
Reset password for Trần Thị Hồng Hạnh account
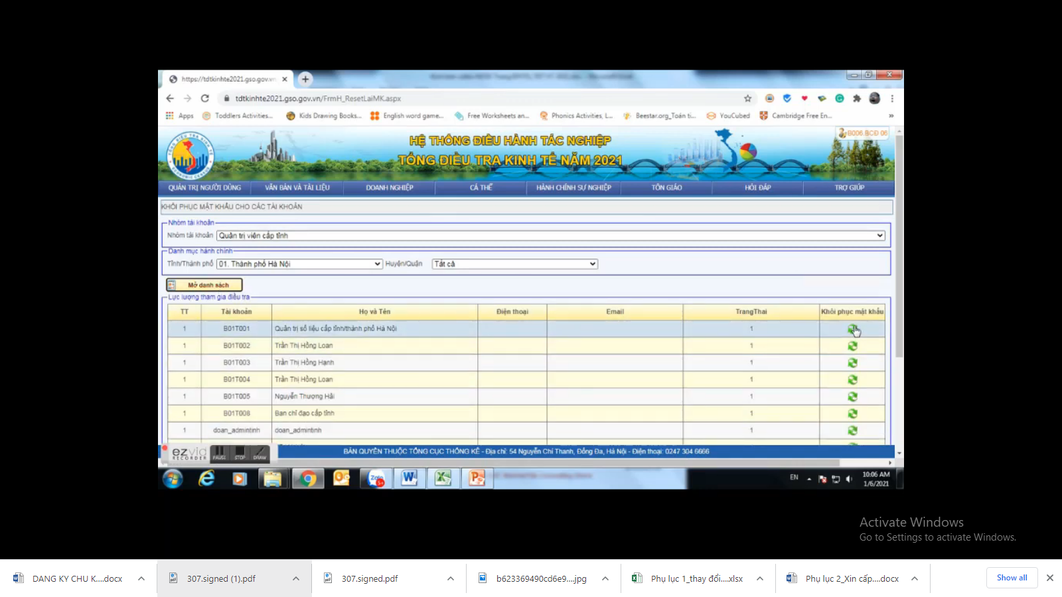click(853, 362)
